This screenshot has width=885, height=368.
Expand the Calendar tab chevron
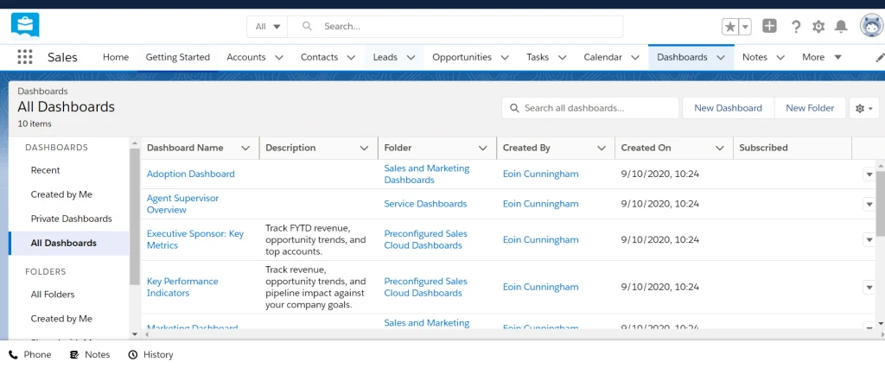click(635, 58)
